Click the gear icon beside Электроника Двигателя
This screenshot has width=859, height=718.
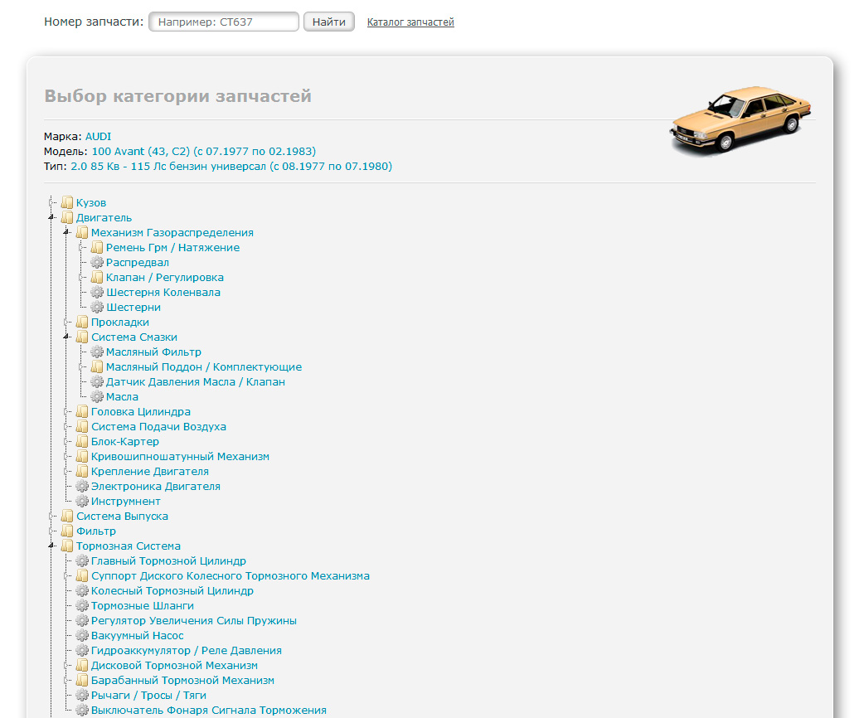tap(82, 487)
